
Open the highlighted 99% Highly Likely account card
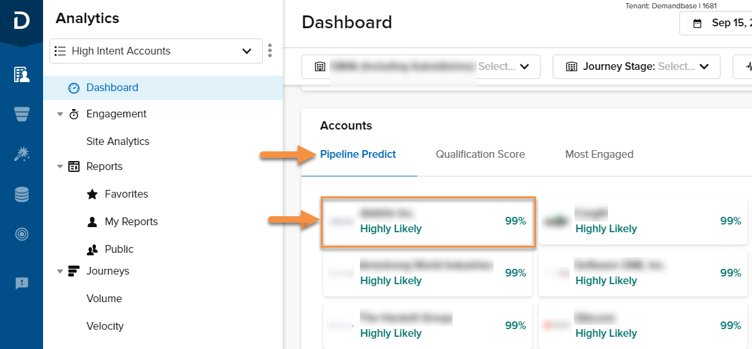click(428, 221)
